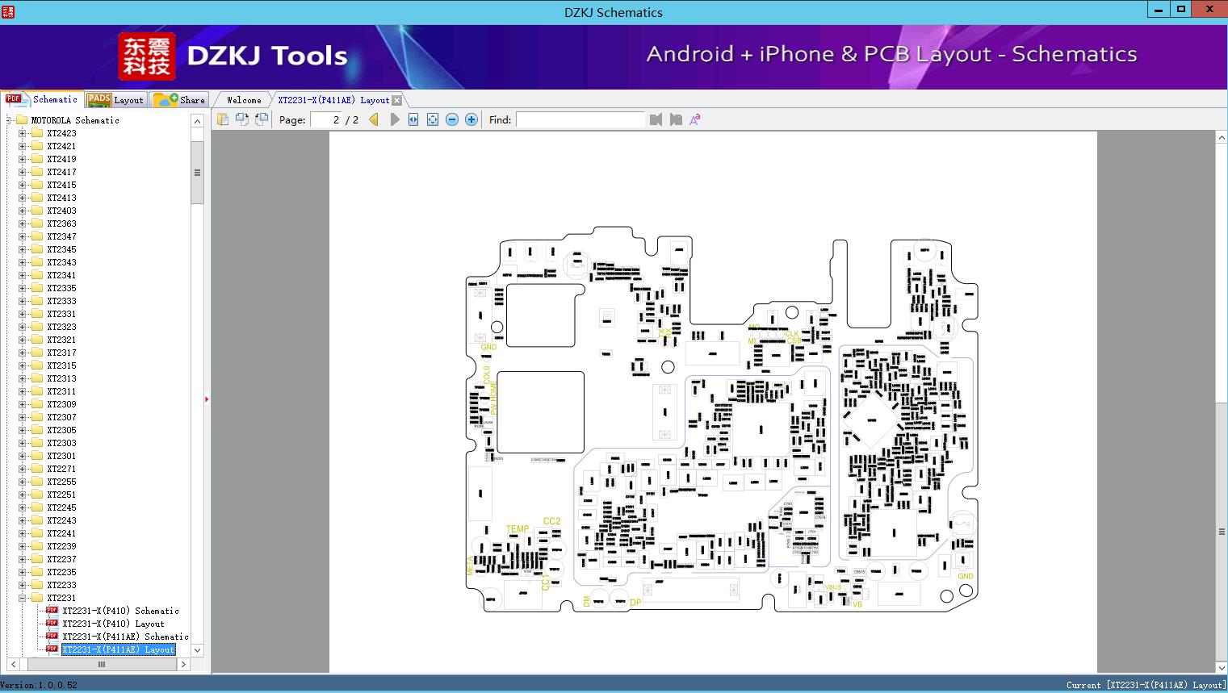Screen dimensions: 1228x693
Task: Close the XT2231-X(P411AE) Layout document tab
Action: point(396,99)
